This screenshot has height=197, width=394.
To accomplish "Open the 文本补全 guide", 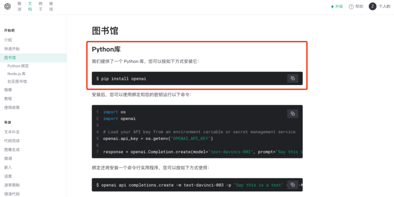I will (x=12, y=132).
